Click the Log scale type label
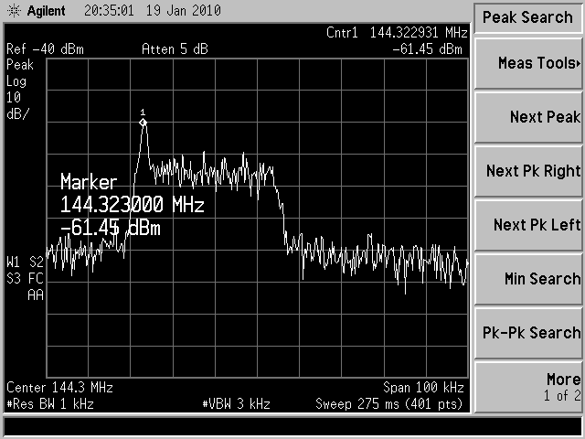Viewport: 585px width, 439px height. tap(16, 81)
